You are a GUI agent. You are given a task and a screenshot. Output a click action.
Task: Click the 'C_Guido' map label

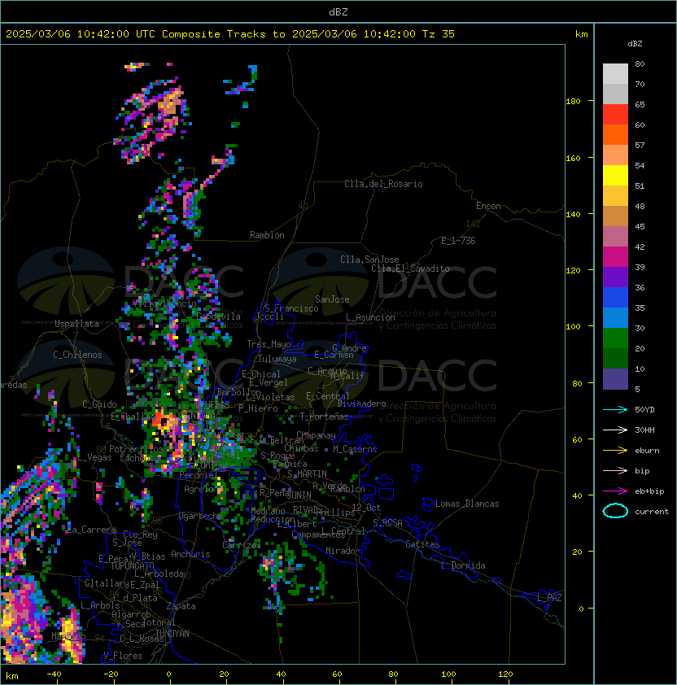coord(99,404)
